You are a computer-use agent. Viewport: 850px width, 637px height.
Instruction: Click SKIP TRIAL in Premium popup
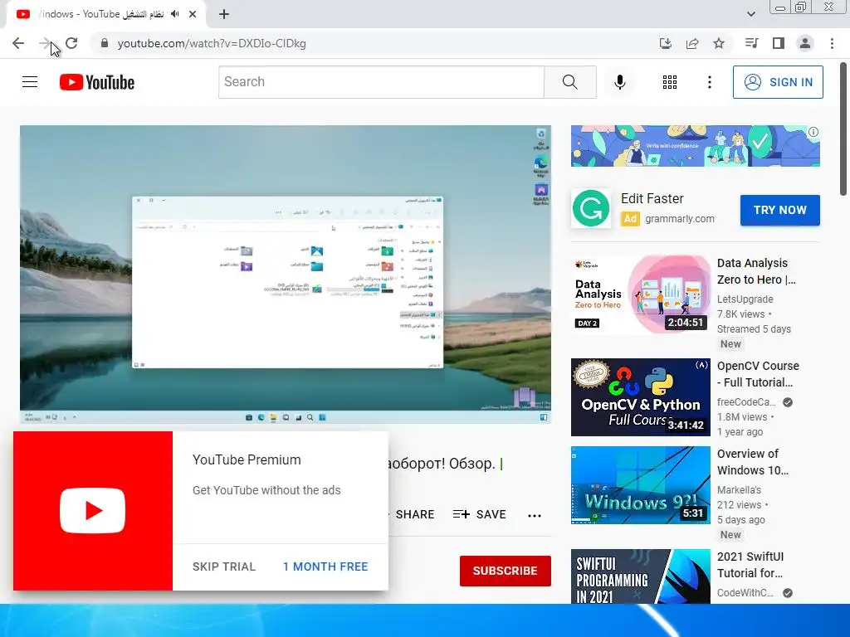(x=224, y=566)
